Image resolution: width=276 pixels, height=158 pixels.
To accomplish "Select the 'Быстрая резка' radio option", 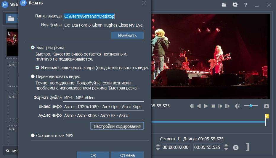I will [x=33, y=48].
